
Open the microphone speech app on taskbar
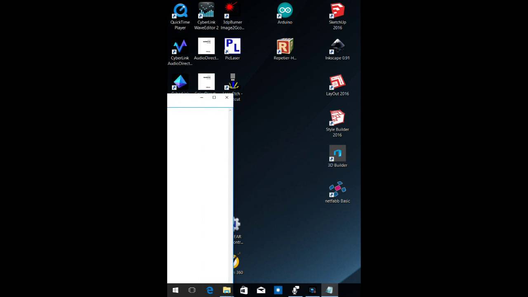(x=295, y=290)
